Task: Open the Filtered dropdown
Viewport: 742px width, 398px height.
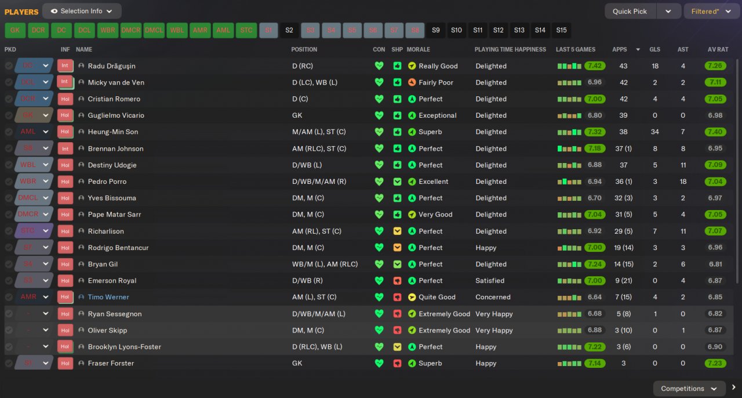Action: 712,11
